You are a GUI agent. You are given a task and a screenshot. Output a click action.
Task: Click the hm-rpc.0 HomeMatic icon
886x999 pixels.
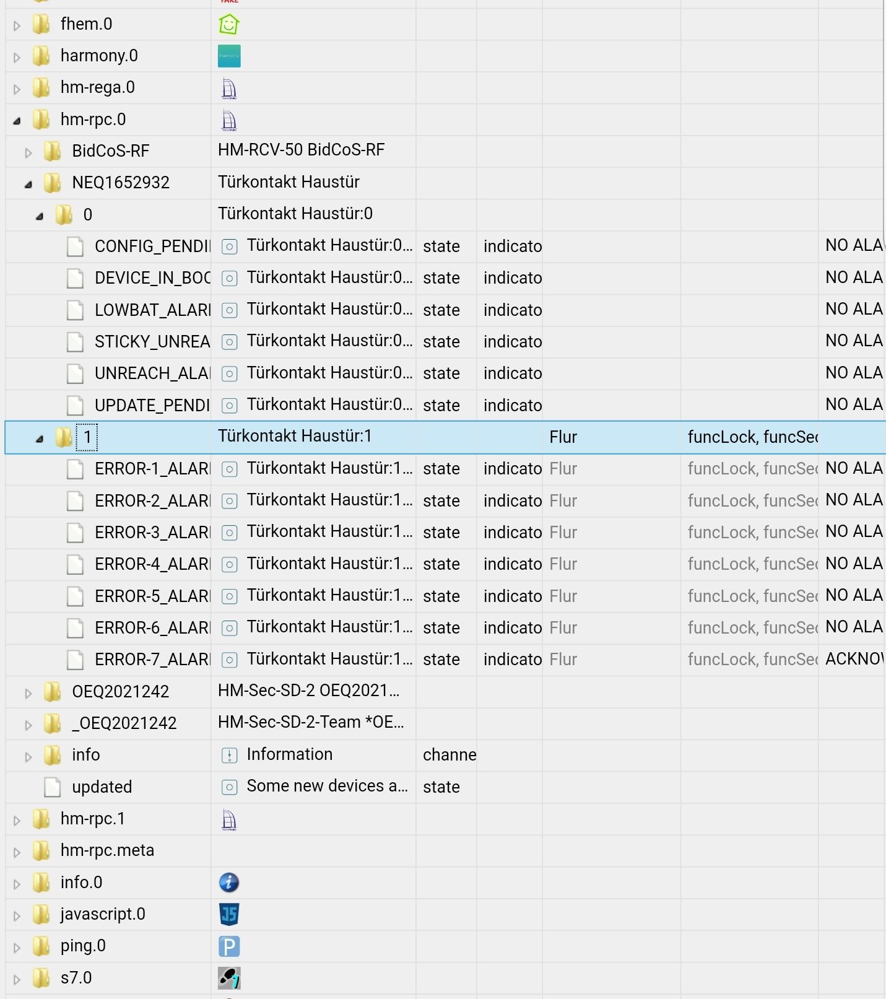point(229,120)
